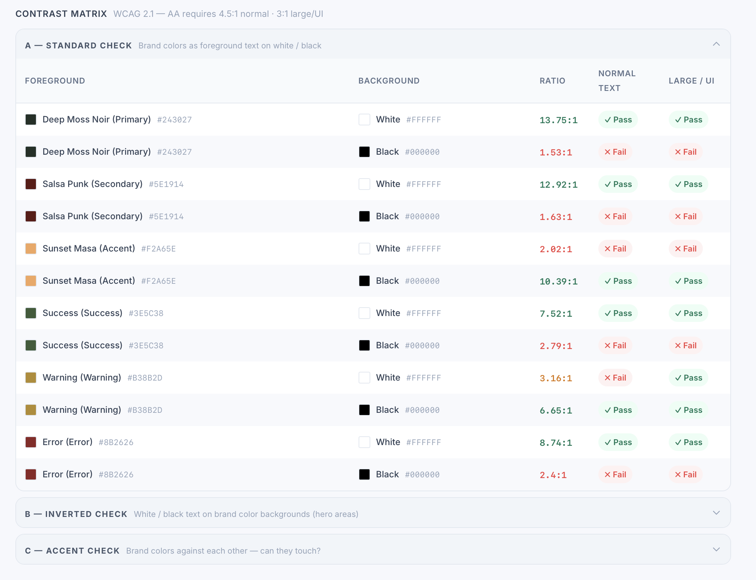Click the Error swatch on black-background row
The image size is (756, 580).
click(x=31, y=474)
